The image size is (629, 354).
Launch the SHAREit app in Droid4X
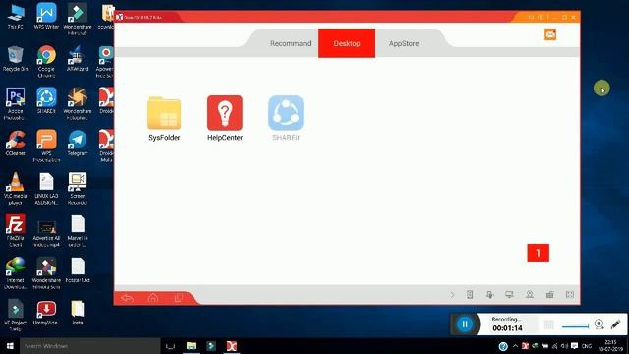(x=286, y=118)
